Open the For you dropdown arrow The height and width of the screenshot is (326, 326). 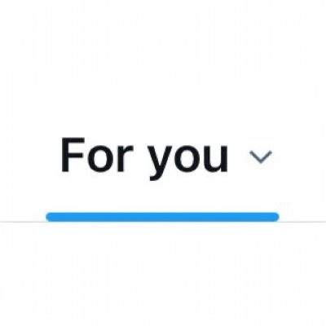(261, 157)
